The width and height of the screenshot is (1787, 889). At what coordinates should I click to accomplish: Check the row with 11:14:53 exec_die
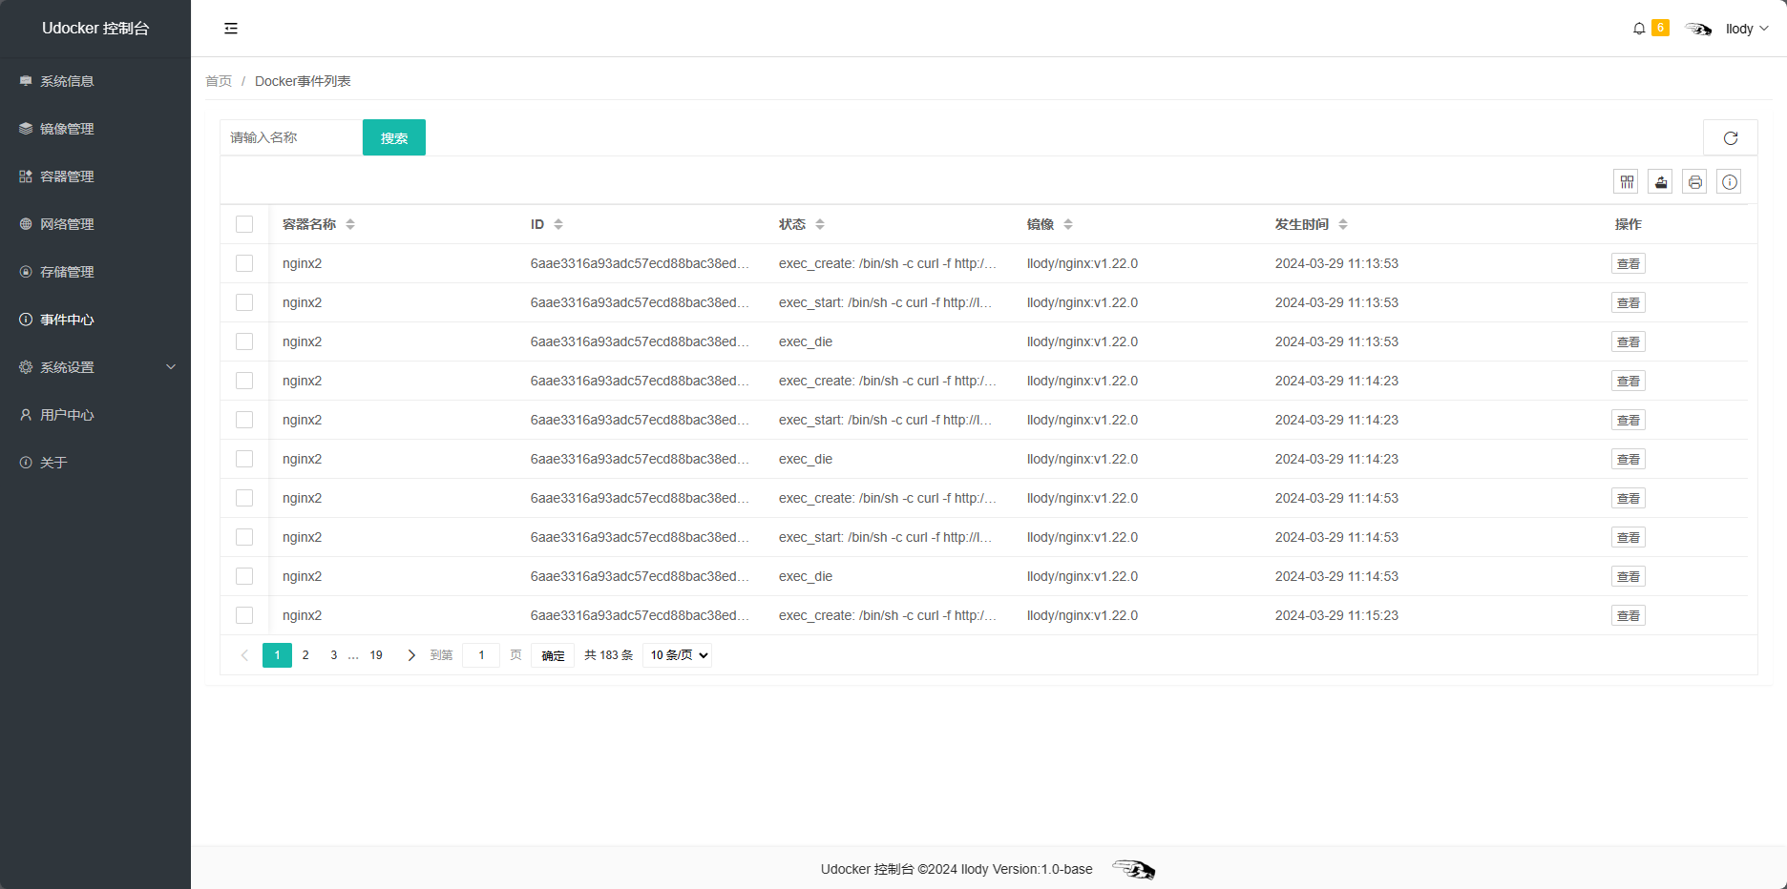pyautogui.click(x=244, y=576)
